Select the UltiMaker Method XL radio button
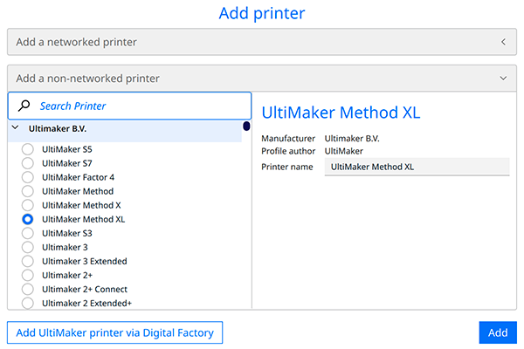 point(28,219)
